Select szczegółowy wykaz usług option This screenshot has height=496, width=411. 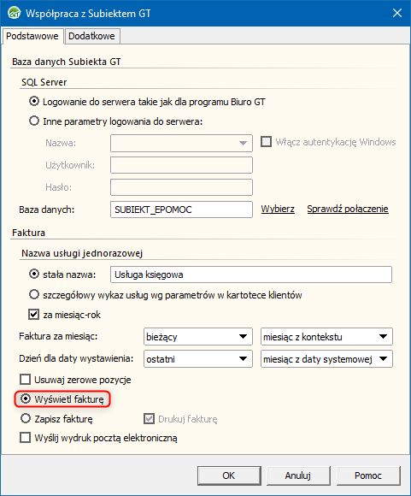(34, 294)
